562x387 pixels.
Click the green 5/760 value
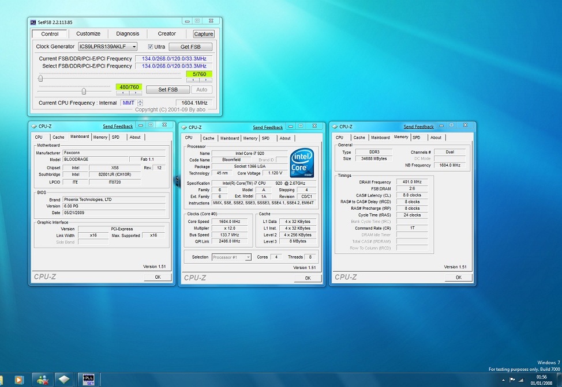199,74
